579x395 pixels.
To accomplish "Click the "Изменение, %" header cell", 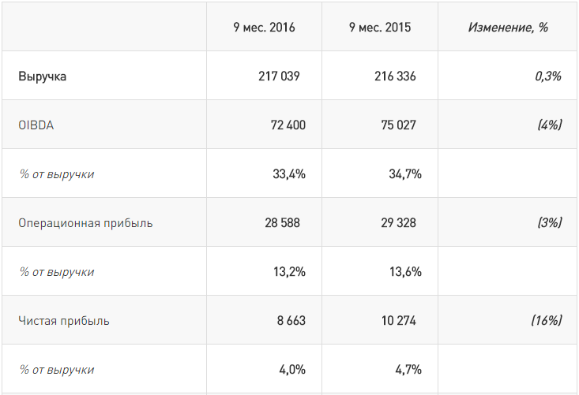I will point(508,27).
